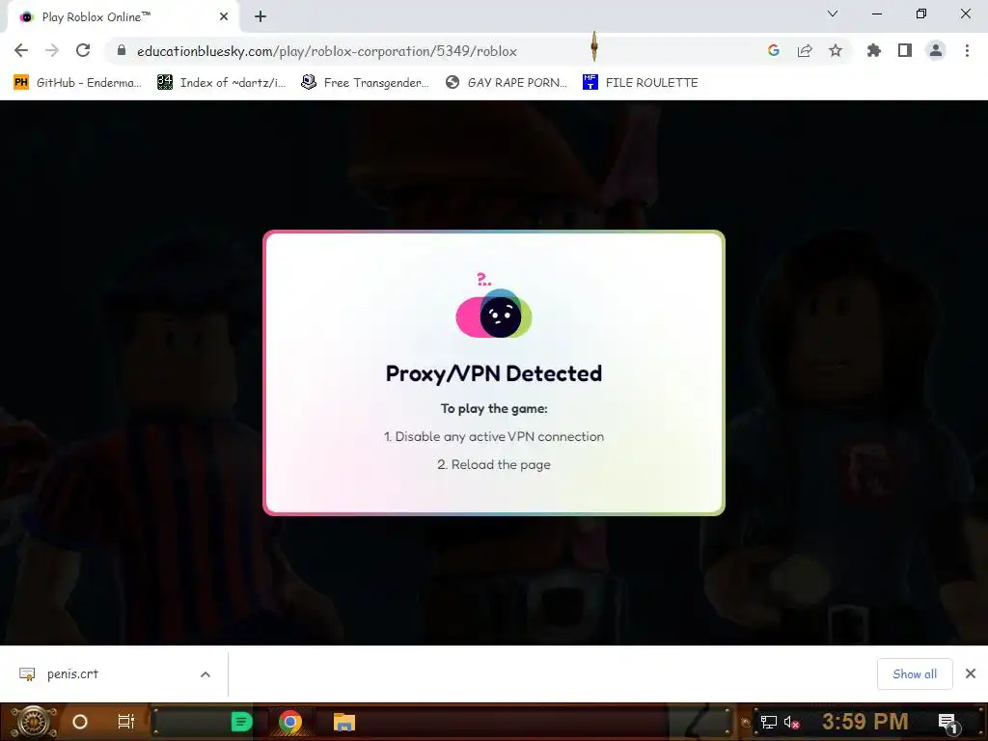Reload the current page
This screenshot has height=741, width=988.
click(83, 50)
